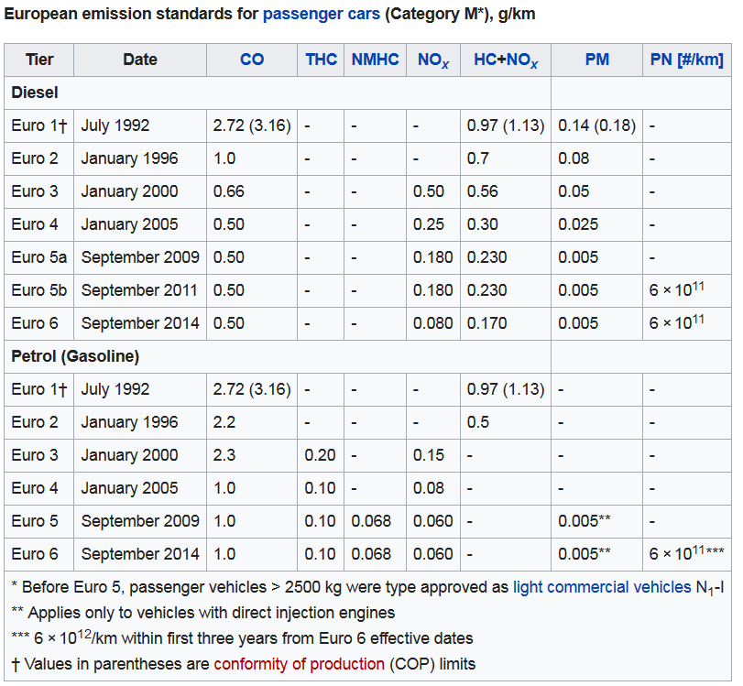Open the HC+NOx column header link
This screenshot has width=743, height=686.
tap(506, 60)
